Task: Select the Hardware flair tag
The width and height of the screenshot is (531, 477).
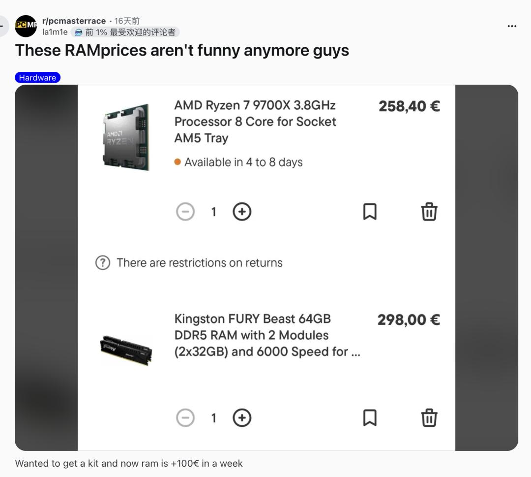Action: pyautogui.click(x=37, y=77)
